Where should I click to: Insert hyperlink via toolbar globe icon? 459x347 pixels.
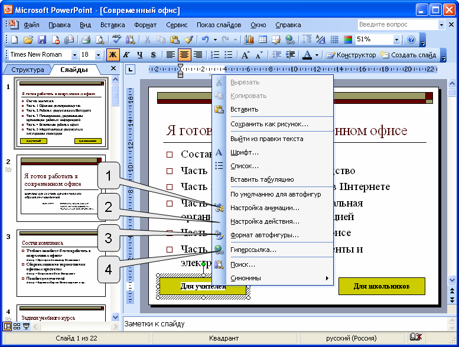coord(290,40)
